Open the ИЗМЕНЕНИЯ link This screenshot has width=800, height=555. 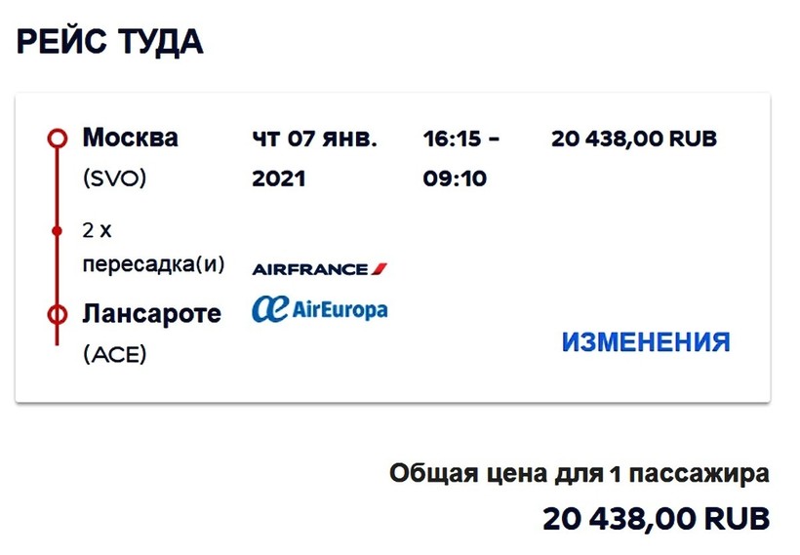coord(645,342)
